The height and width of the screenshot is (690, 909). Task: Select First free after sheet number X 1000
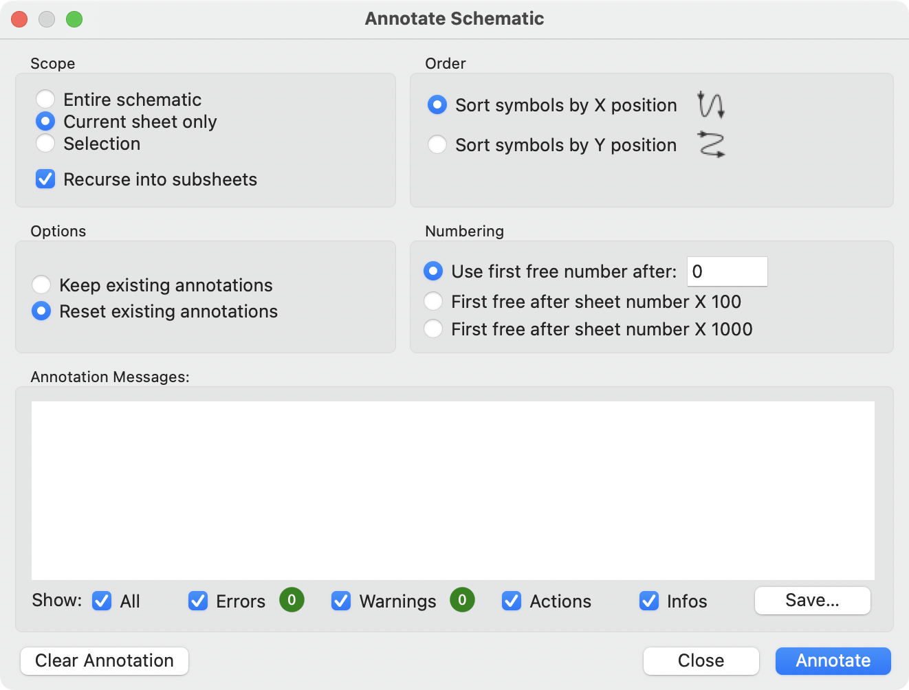pyautogui.click(x=433, y=329)
